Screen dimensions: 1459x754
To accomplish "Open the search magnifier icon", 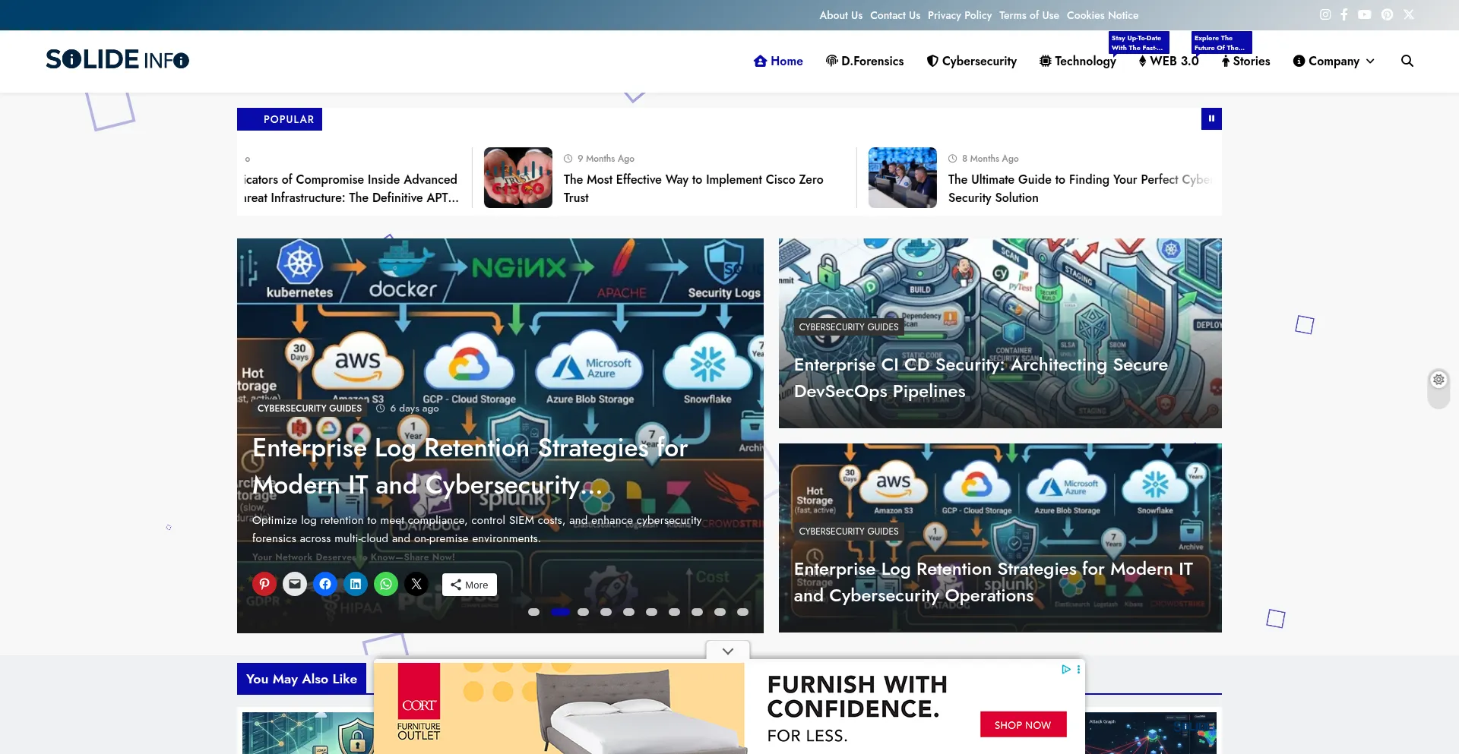I will [x=1407, y=61].
